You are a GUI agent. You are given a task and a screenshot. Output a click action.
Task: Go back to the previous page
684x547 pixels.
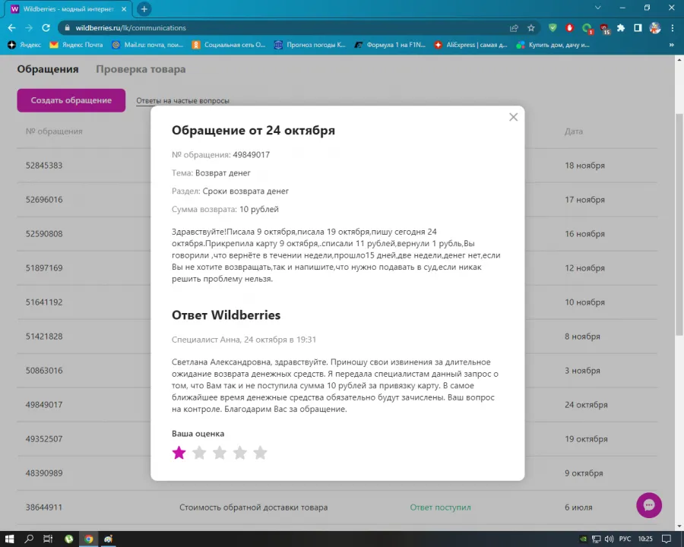[x=11, y=28]
